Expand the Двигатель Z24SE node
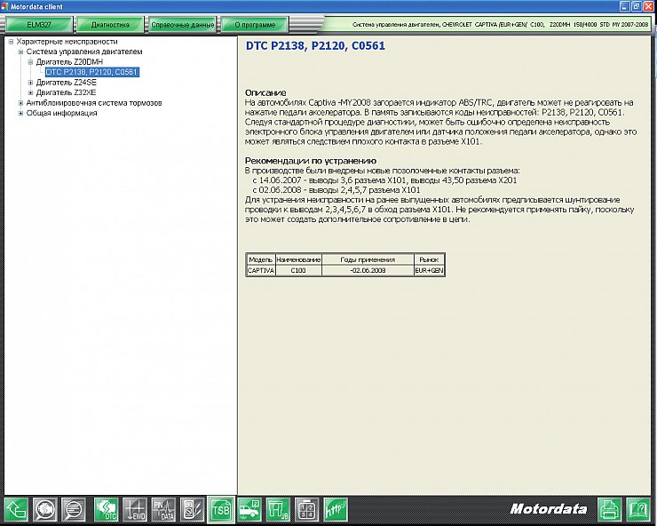Image resolution: width=657 pixels, height=526 pixels. pyautogui.click(x=30, y=83)
